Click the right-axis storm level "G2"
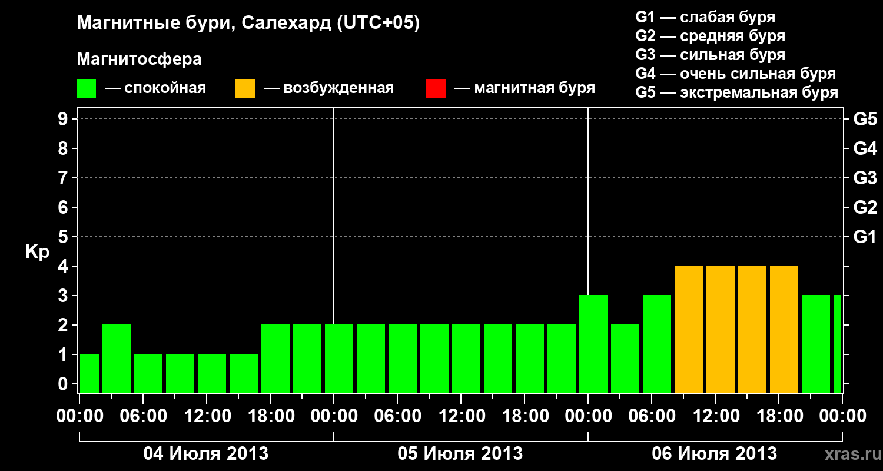Screen dimensions: 883x471 coord(865,207)
